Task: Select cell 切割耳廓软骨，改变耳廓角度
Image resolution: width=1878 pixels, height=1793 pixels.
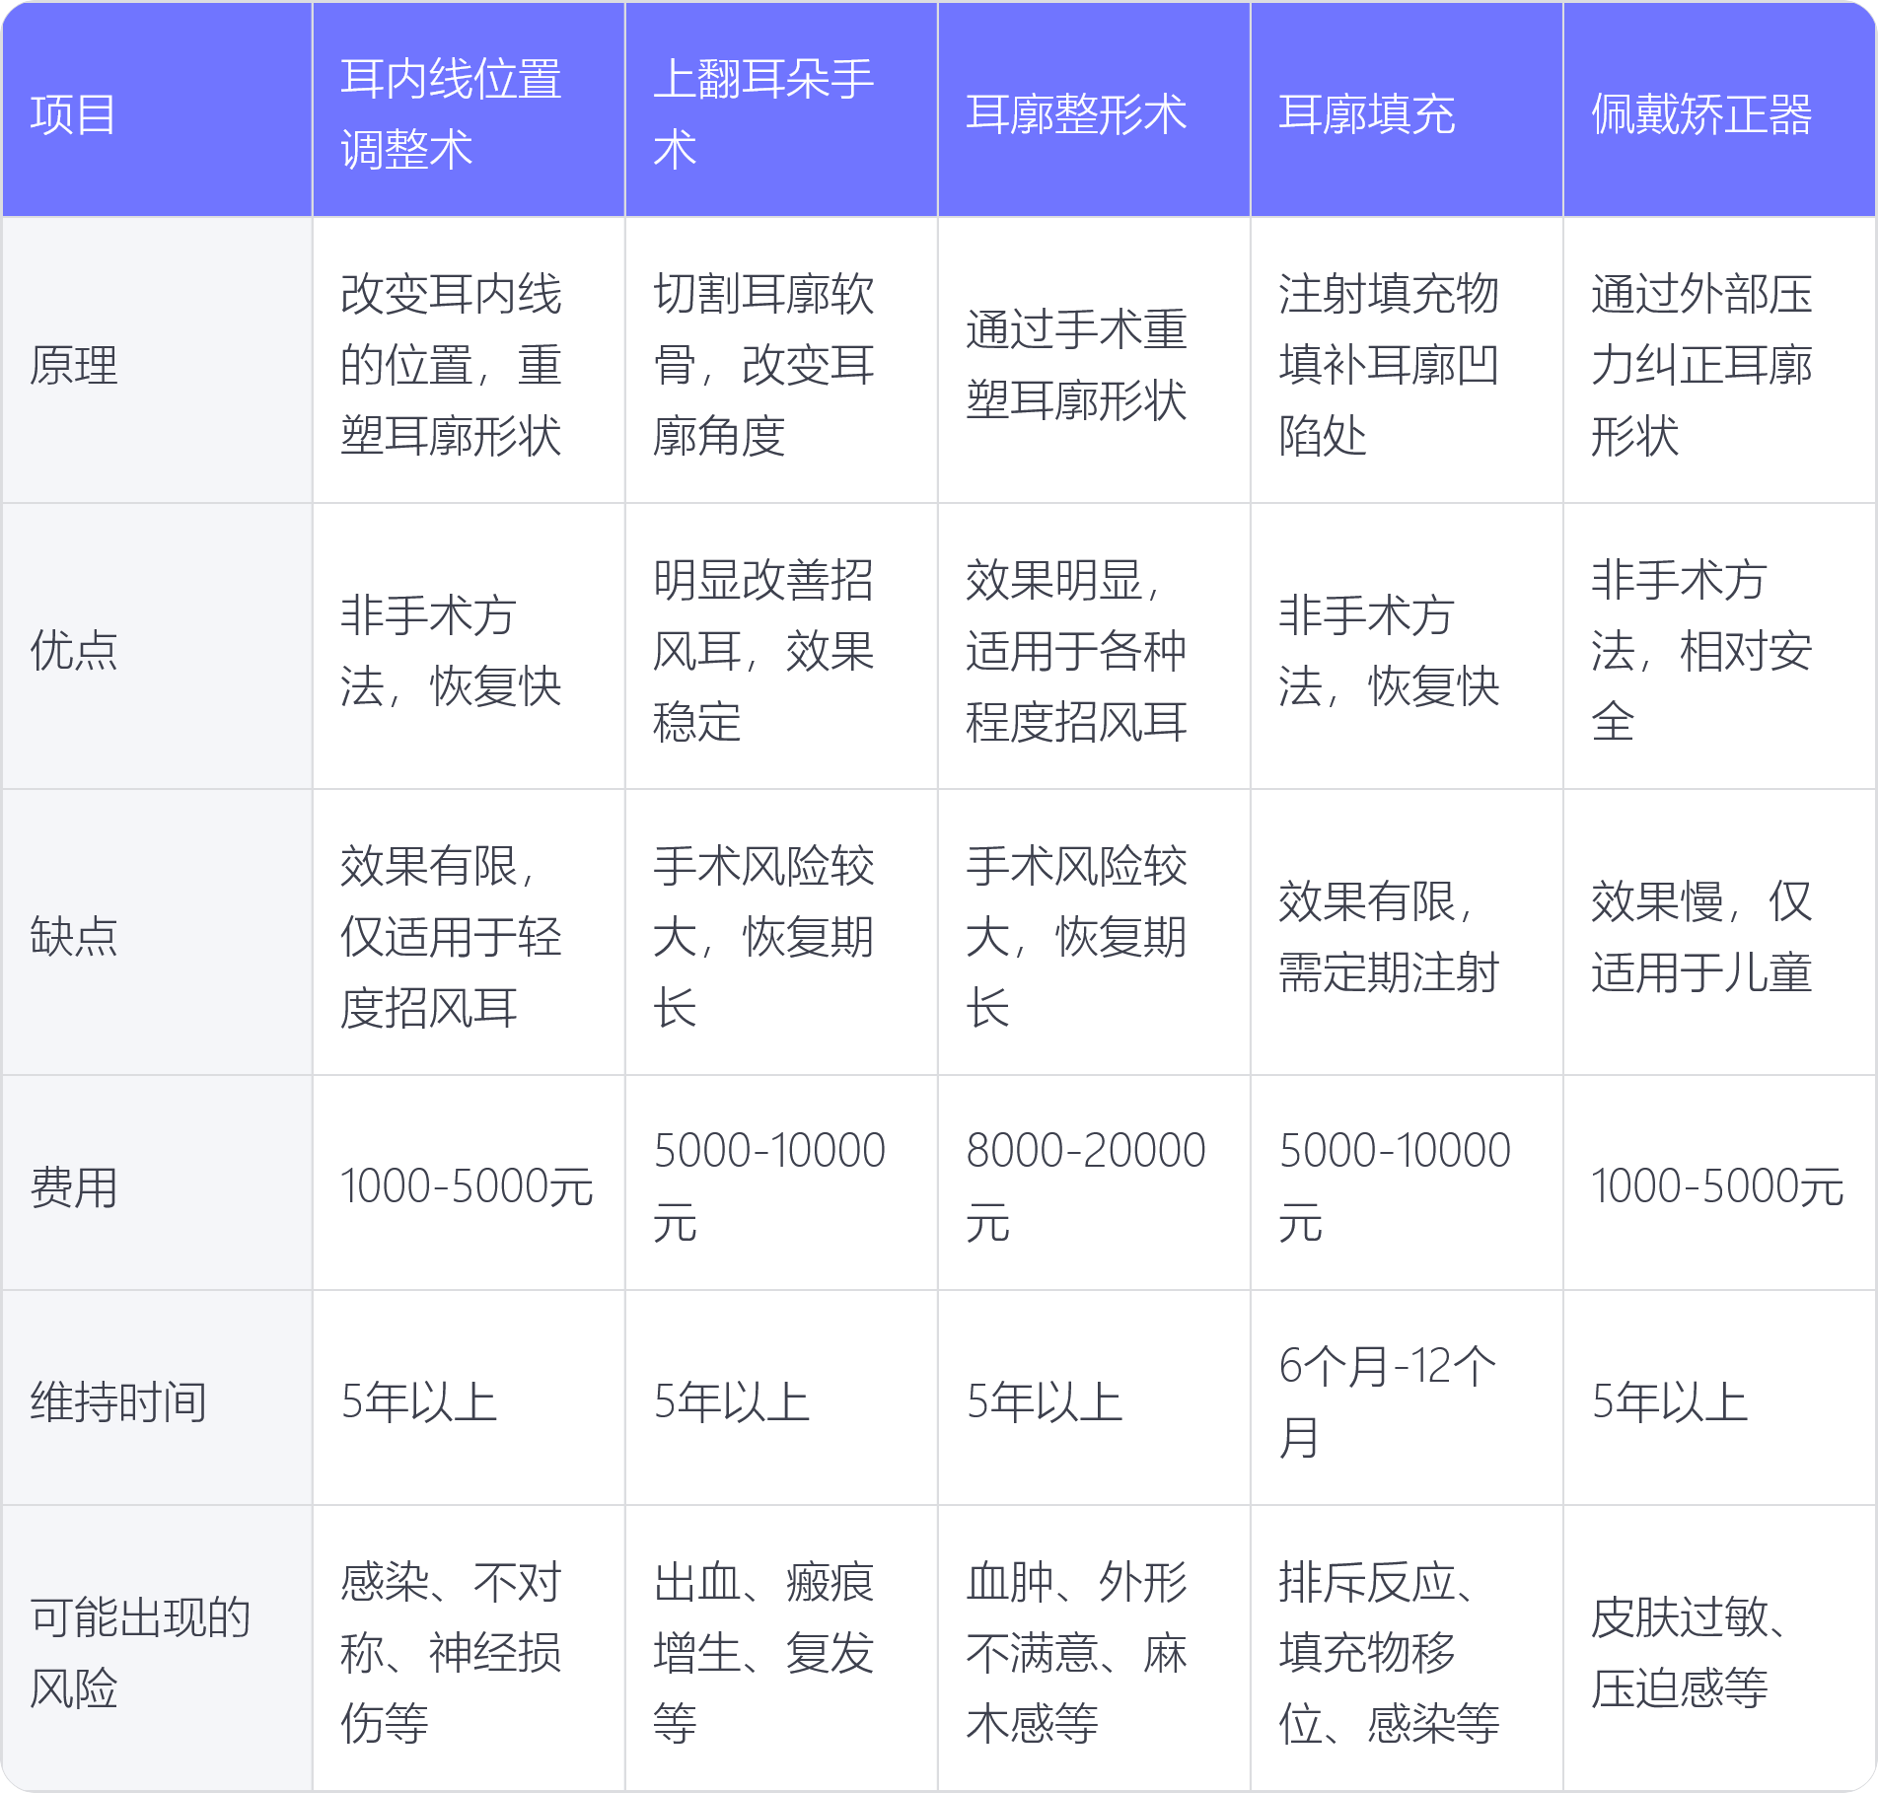Action: pos(781,360)
